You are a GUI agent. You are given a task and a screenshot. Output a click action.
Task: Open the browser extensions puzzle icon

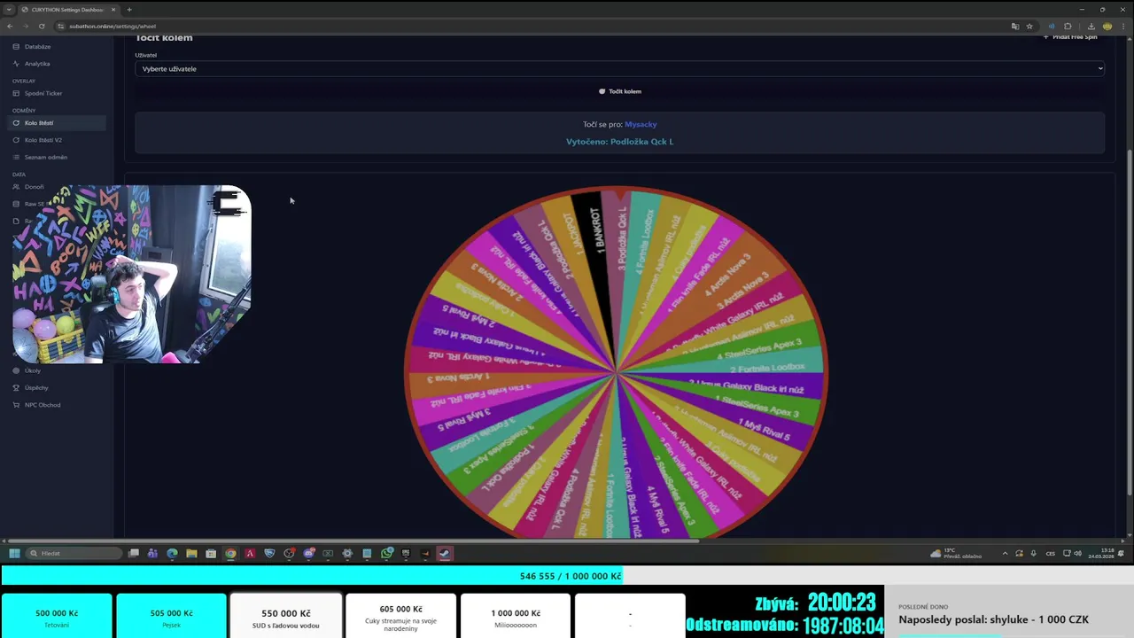pyautogui.click(x=1068, y=26)
